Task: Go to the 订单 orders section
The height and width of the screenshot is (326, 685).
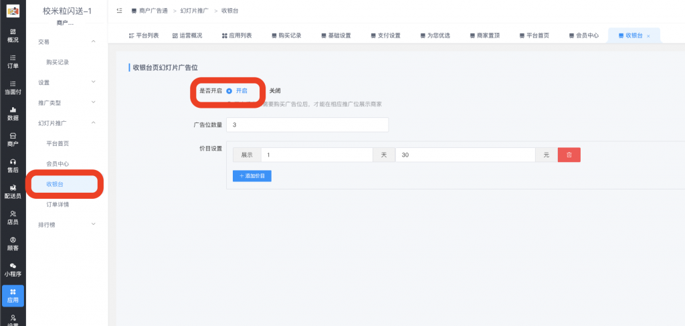Action: pyautogui.click(x=13, y=62)
